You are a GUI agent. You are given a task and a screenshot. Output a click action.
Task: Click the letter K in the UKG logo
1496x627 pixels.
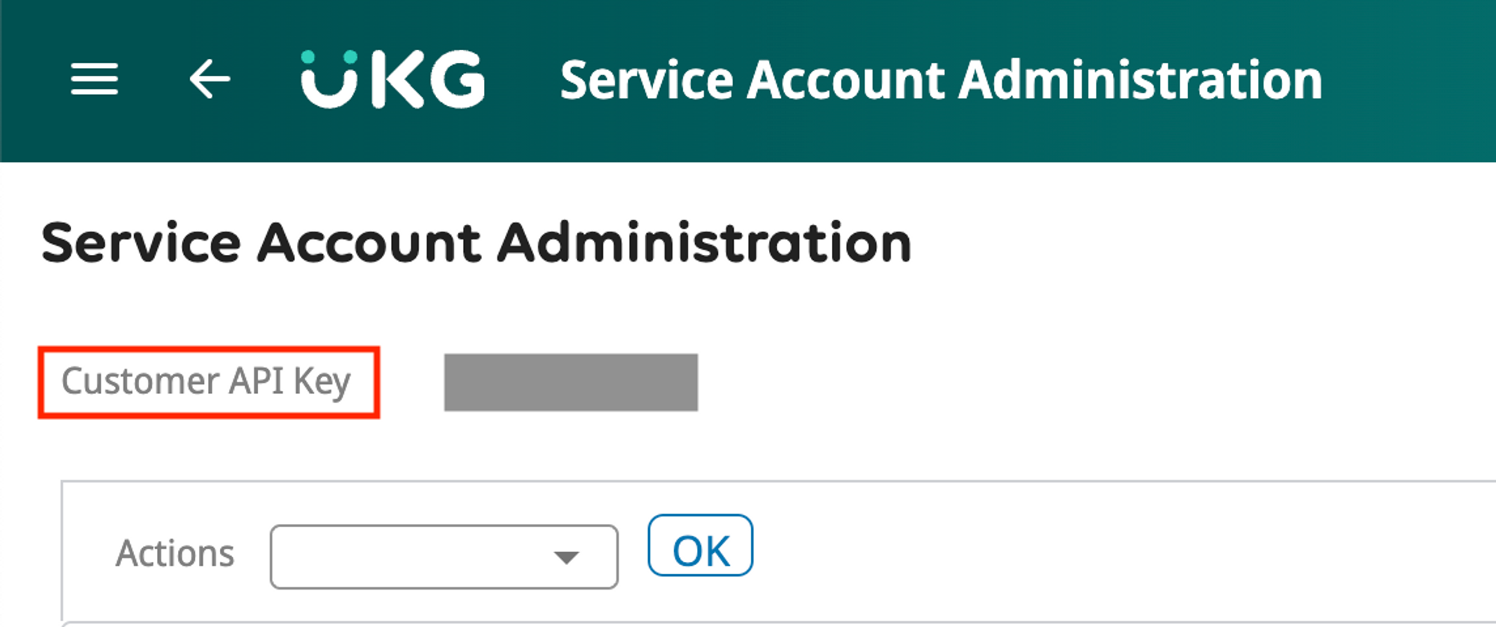pyautogui.click(x=398, y=80)
